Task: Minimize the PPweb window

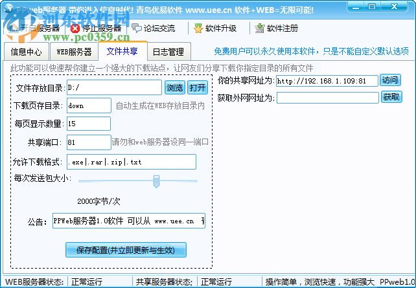Action: [355, 6]
